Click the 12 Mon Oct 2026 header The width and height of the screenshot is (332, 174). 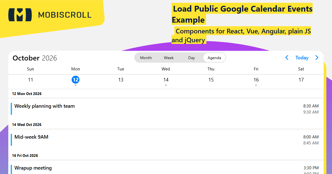pos(166,94)
